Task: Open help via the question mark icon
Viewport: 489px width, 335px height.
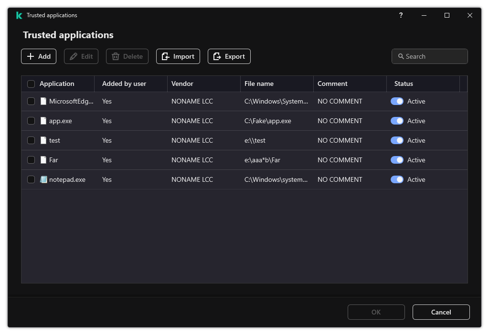Action: coord(401,15)
